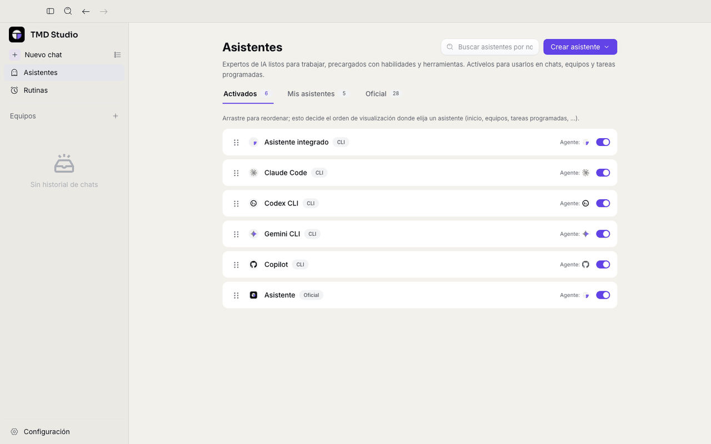Switch to the Mis asistentes tab
The height and width of the screenshot is (444, 711).
click(x=317, y=94)
